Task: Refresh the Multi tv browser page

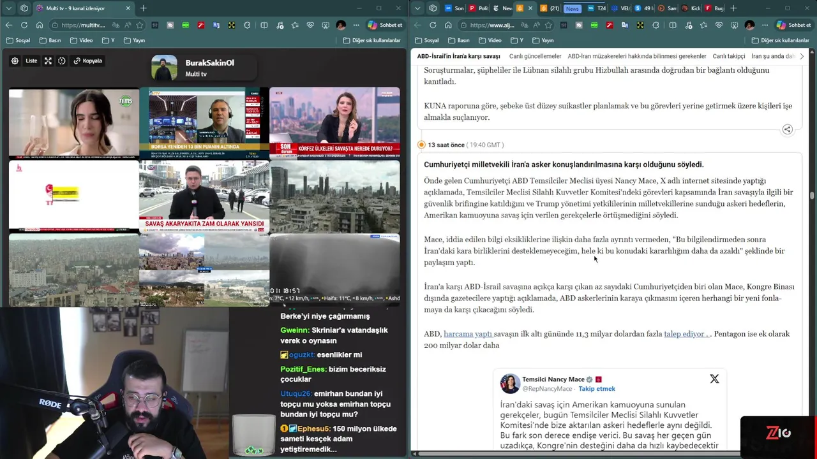Action: click(x=24, y=25)
